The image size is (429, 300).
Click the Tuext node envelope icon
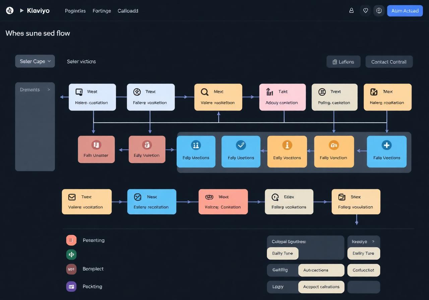[72, 197]
